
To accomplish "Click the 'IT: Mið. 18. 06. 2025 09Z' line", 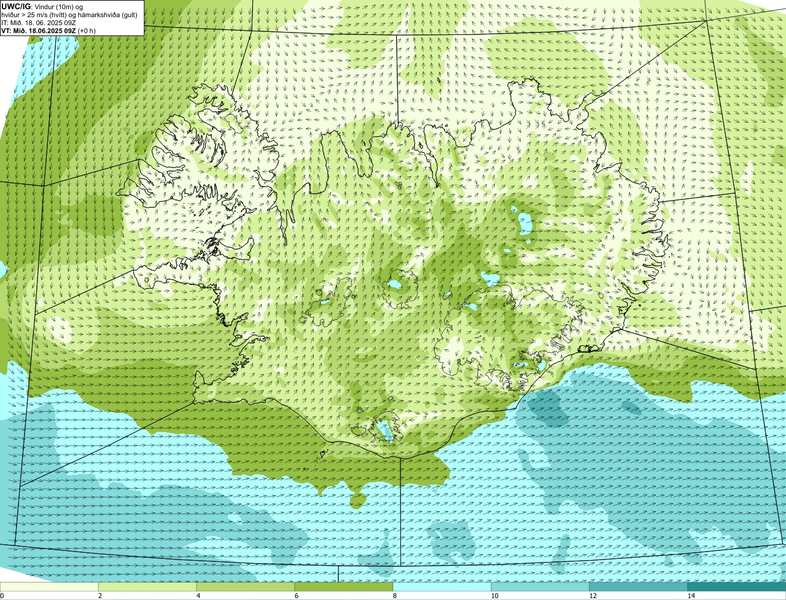I will tap(39, 23).
